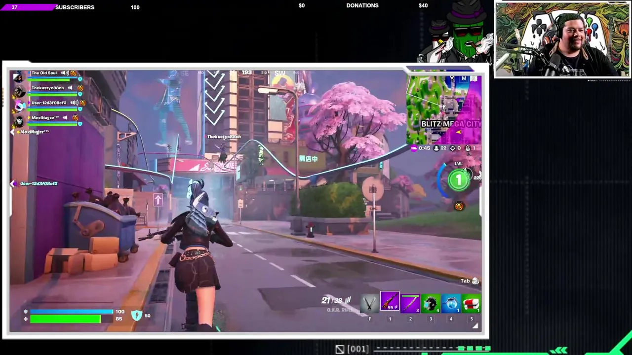Select the red medkit in slot 5
The image size is (632, 355).
pyautogui.click(x=472, y=303)
